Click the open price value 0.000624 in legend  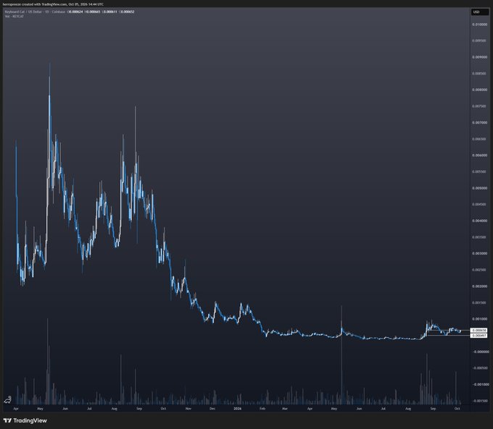point(75,12)
